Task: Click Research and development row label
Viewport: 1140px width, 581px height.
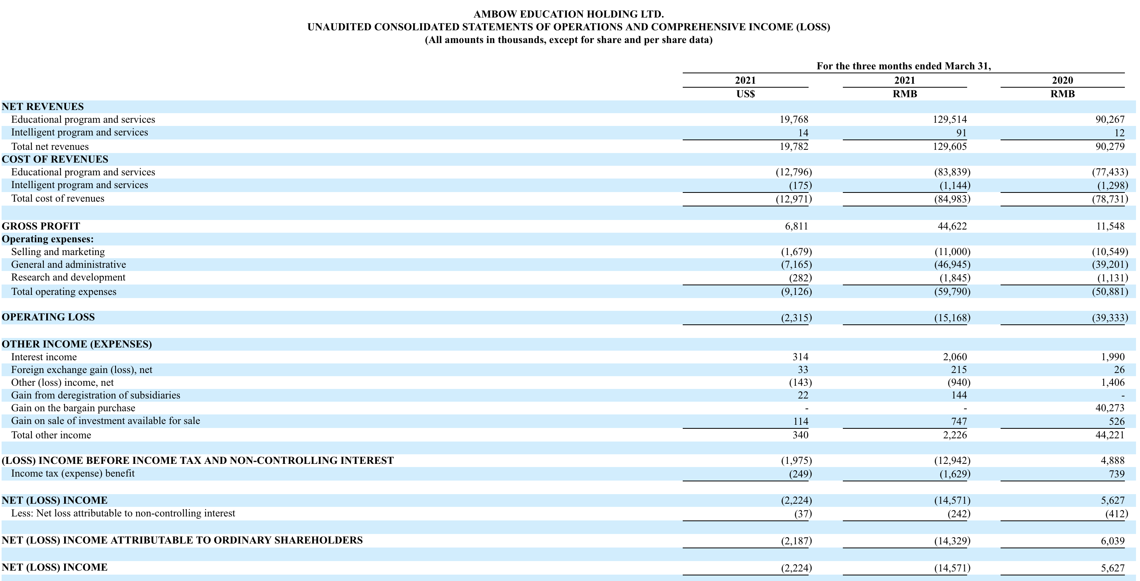Action: click(68, 278)
